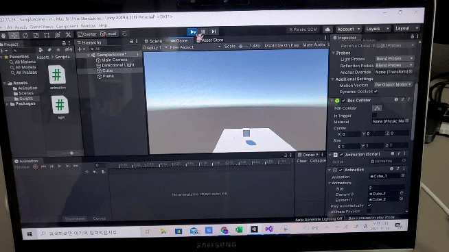Screen dimensions: 449x252
Task: Toggle Maximize On Play
Action: click(x=281, y=45)
